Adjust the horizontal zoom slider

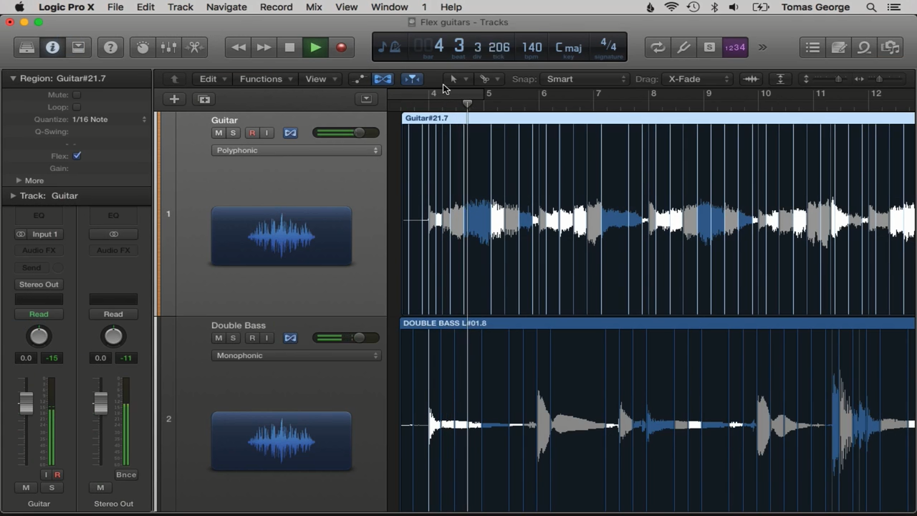(x=878, y=79)
